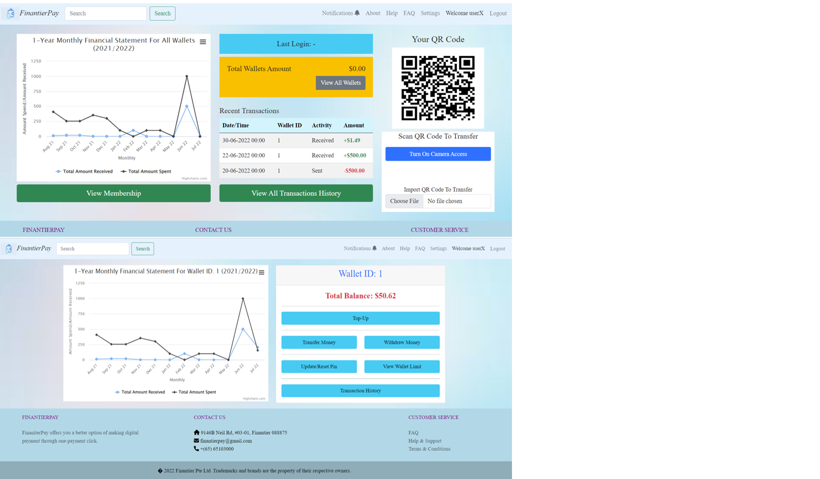Click the finantierpay@gmail.com email address

coord(226,441)
